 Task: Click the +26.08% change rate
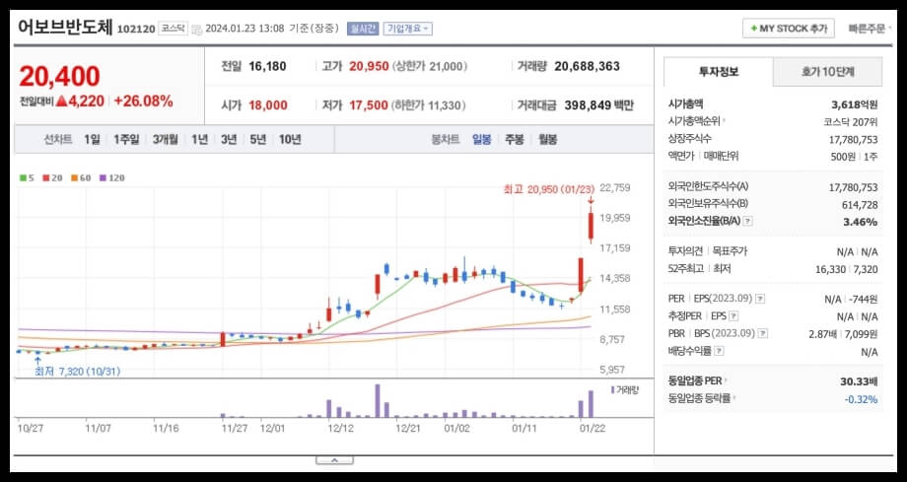click(144, 102)
